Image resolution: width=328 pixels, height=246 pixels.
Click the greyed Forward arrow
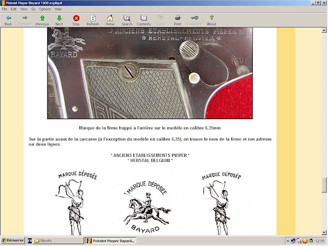[x=25, y=20]
